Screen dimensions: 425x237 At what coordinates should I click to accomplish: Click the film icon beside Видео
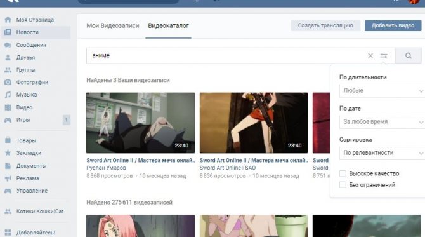click(x=8, y=107)
